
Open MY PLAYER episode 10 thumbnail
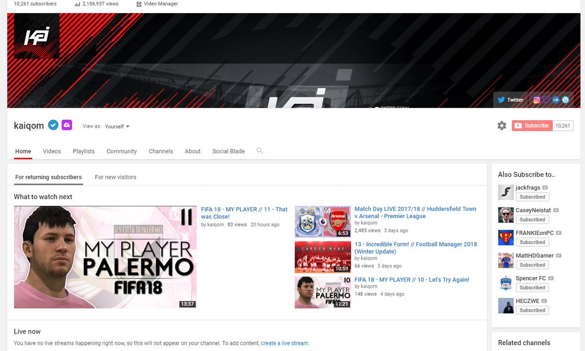click(x=323, y=293)
